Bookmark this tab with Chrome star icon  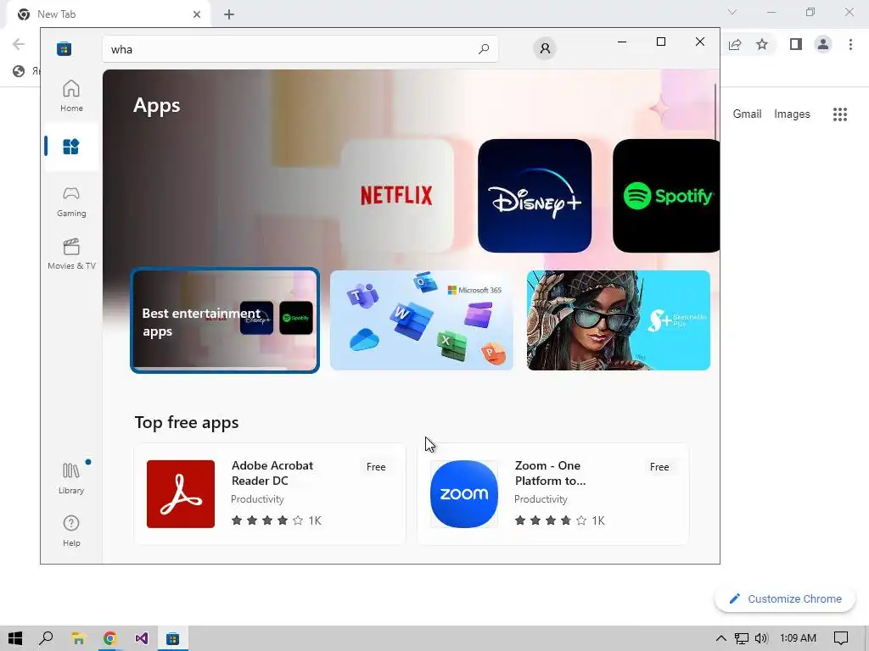pyautogui.click(x=762, y=44)
